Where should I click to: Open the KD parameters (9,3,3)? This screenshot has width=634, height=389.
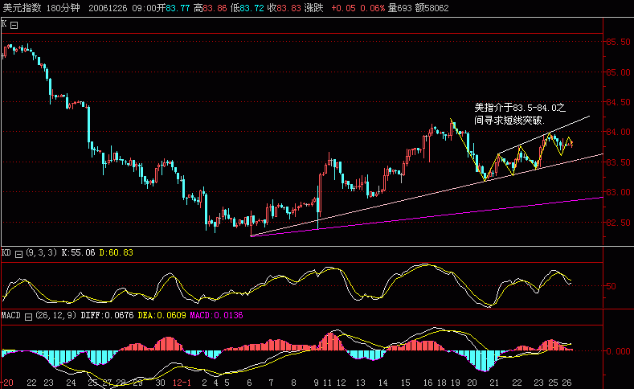41,252
